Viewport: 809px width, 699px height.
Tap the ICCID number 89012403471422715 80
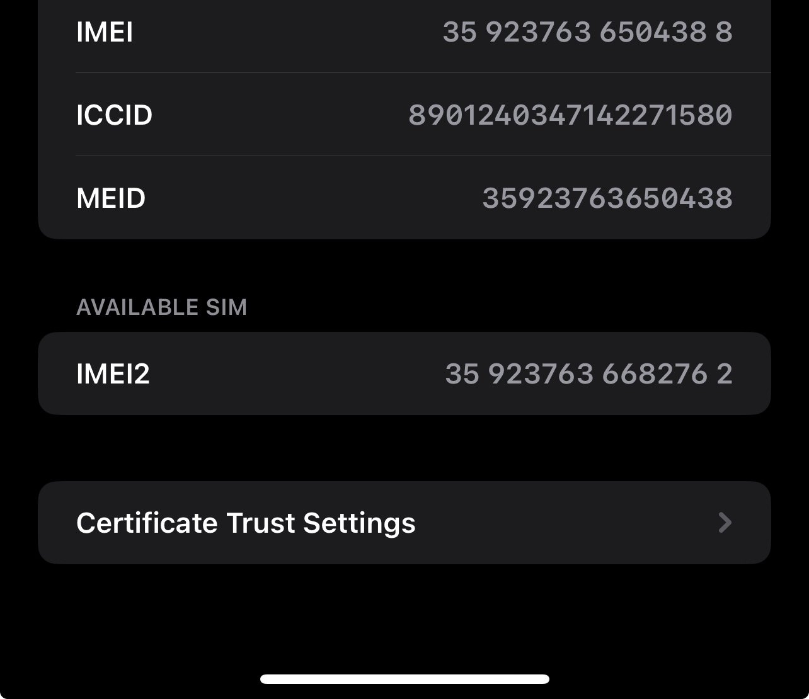(570, 115)
